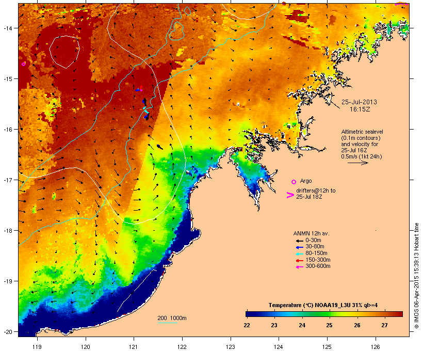Click the latitude axis label '-15'
Screen dimensions: 423x351
pyautogui.click(x=7, y=79)
